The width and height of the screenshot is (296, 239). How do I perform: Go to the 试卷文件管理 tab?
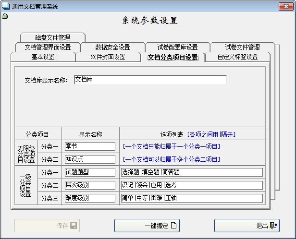242,47
